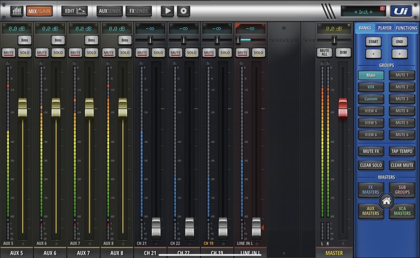The width and height of the screenshot is (420, 258).
Task: Click the home icon in Masters
Action: [386, 201]
